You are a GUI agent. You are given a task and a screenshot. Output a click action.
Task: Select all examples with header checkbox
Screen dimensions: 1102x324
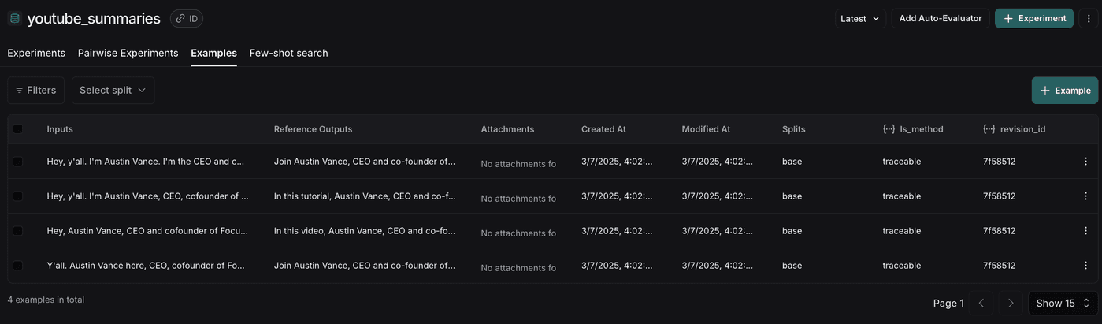point(18,129)
